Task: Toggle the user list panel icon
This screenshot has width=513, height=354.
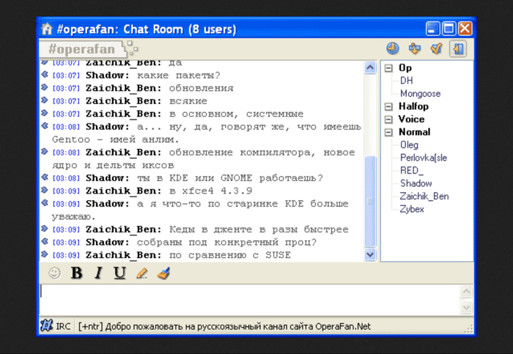Action: click(458, 49)
